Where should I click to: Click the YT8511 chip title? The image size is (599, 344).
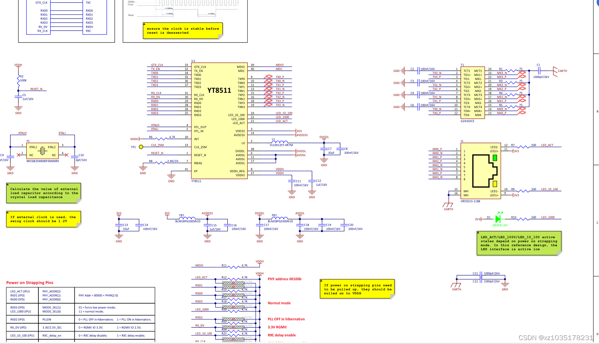coord(219,90)
